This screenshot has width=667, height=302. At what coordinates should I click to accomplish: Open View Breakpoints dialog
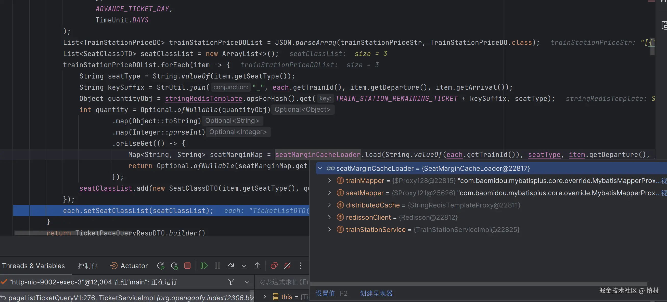pyautogui.click(x=274, y=266)
